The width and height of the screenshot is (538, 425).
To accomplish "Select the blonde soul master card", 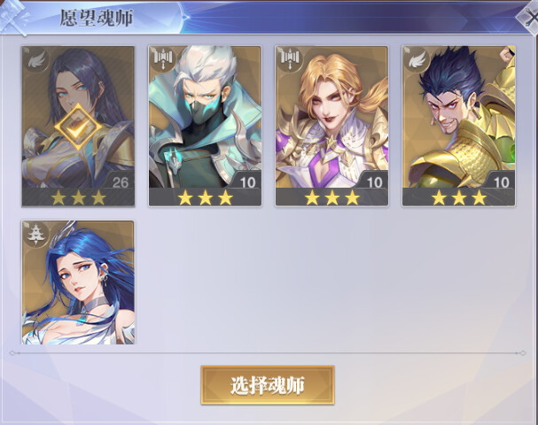I will 331,126.
